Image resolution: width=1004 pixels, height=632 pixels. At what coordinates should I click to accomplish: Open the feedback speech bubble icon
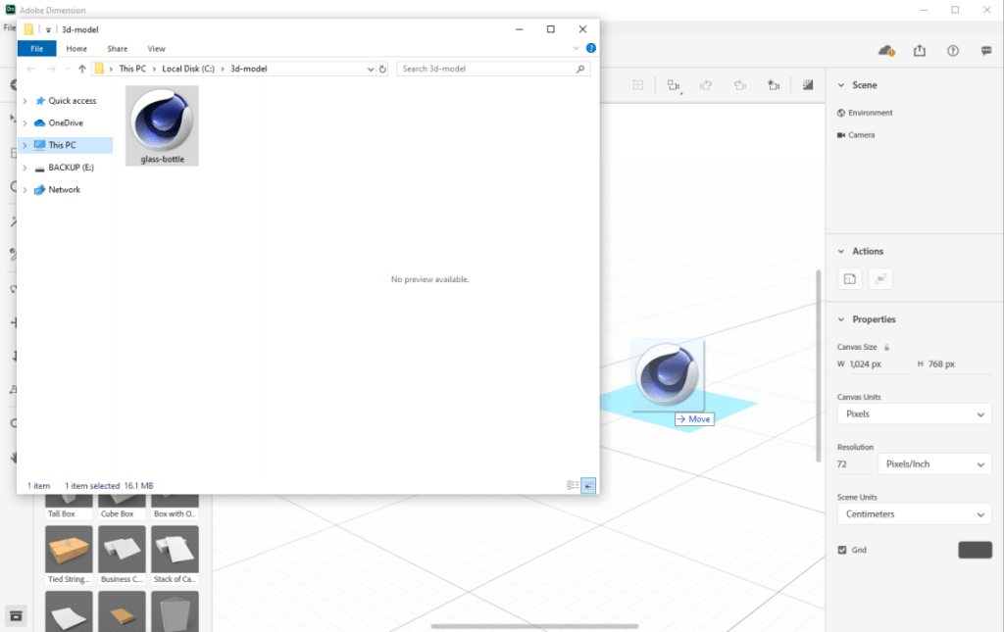pyautogui.click(x=985, y=50)
